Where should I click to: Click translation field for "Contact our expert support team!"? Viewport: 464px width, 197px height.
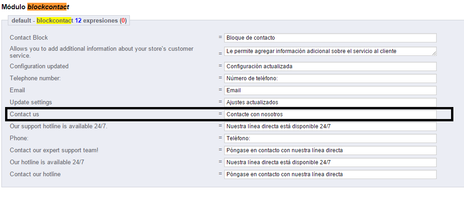point(330,150)
